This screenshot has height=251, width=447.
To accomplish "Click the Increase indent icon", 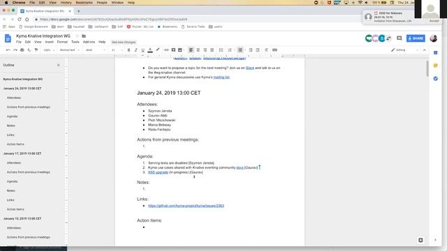I will (x=258, y=50).
